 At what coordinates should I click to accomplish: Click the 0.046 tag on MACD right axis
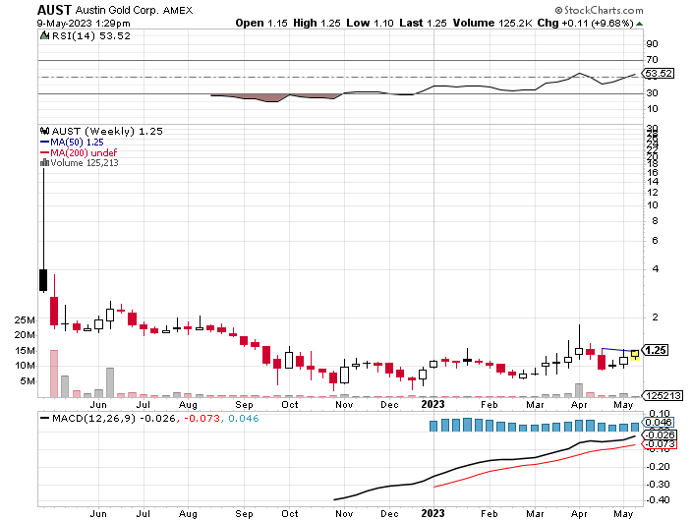658,423
